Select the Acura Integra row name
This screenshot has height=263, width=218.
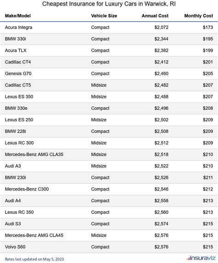[x=18, y=27]
